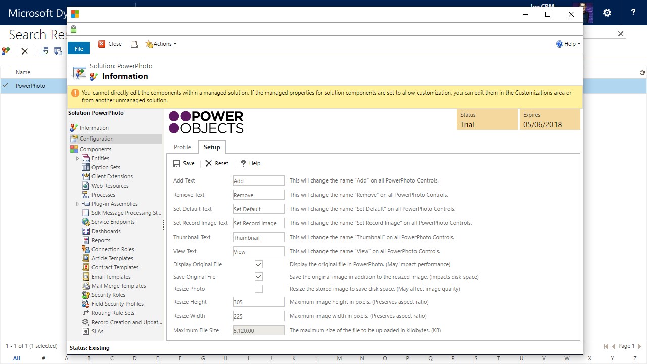Click the Save icon in Setup tab
The image size is (647, 364).
[177, 164]
